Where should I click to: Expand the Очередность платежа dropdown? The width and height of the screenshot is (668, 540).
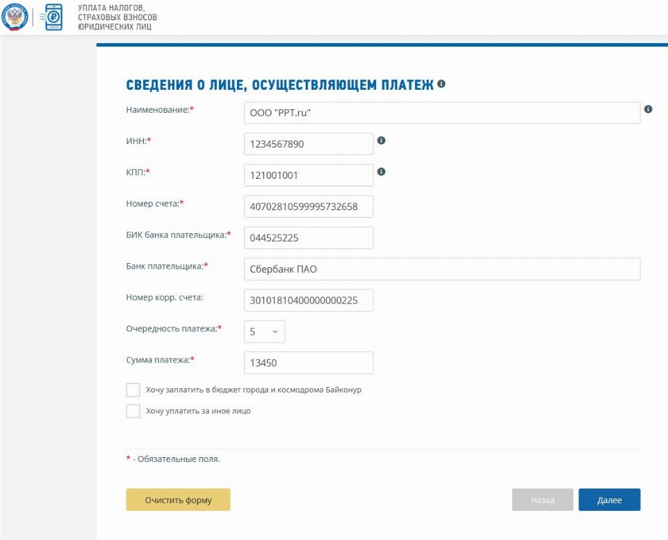264,332
